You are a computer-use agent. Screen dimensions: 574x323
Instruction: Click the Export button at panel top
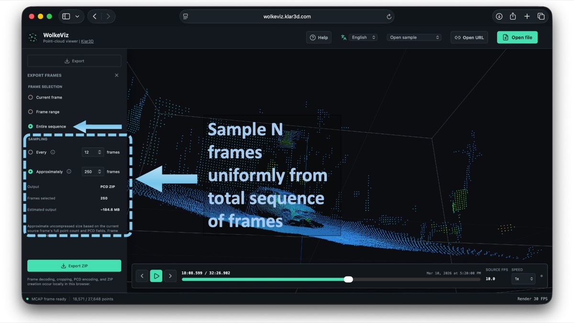pos(74,61)
